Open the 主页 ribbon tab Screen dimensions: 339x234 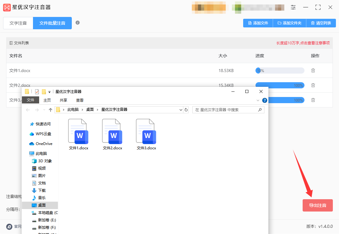(47, 100)
